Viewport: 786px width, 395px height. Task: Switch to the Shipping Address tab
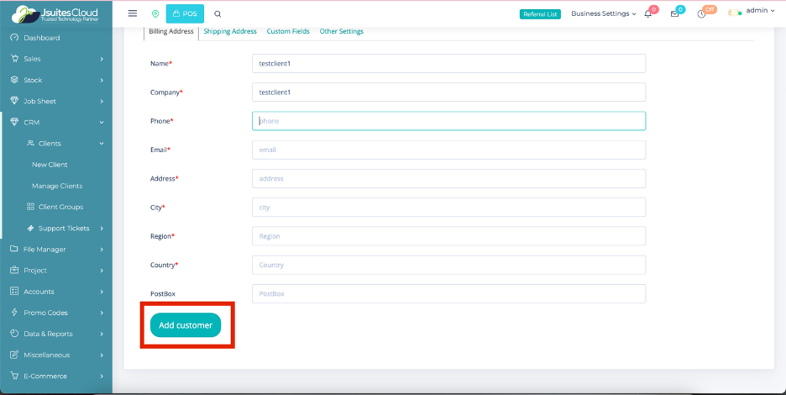[x=230, y=31]
